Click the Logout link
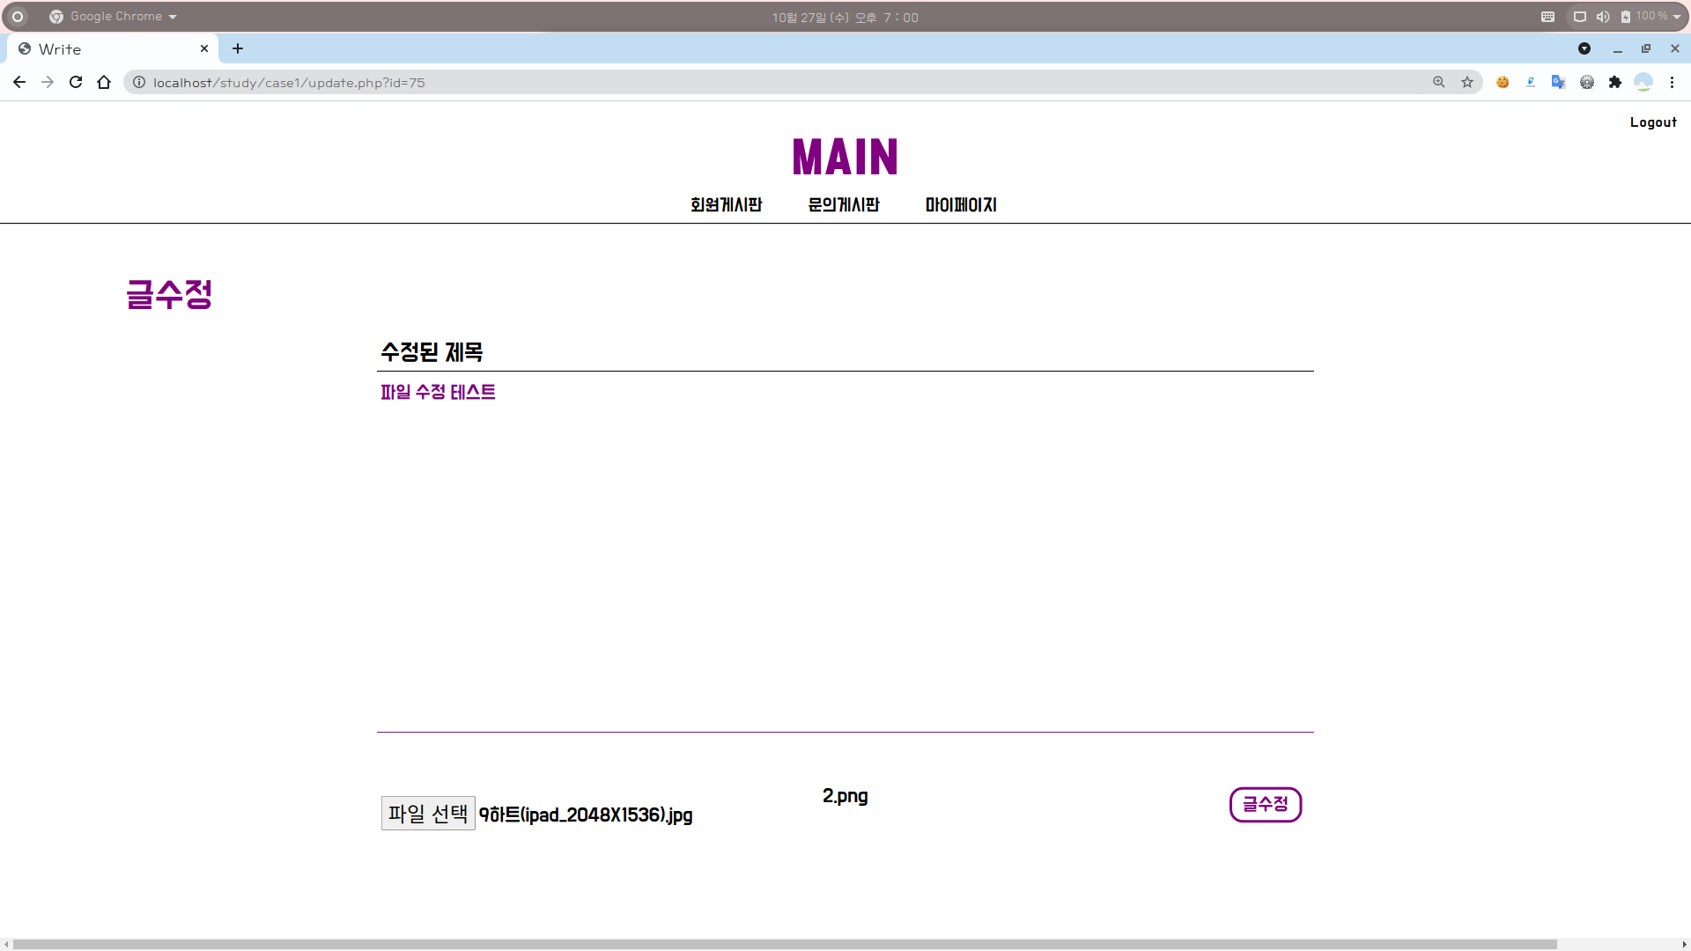1691x951 pixels. (x=1652, y=122)
